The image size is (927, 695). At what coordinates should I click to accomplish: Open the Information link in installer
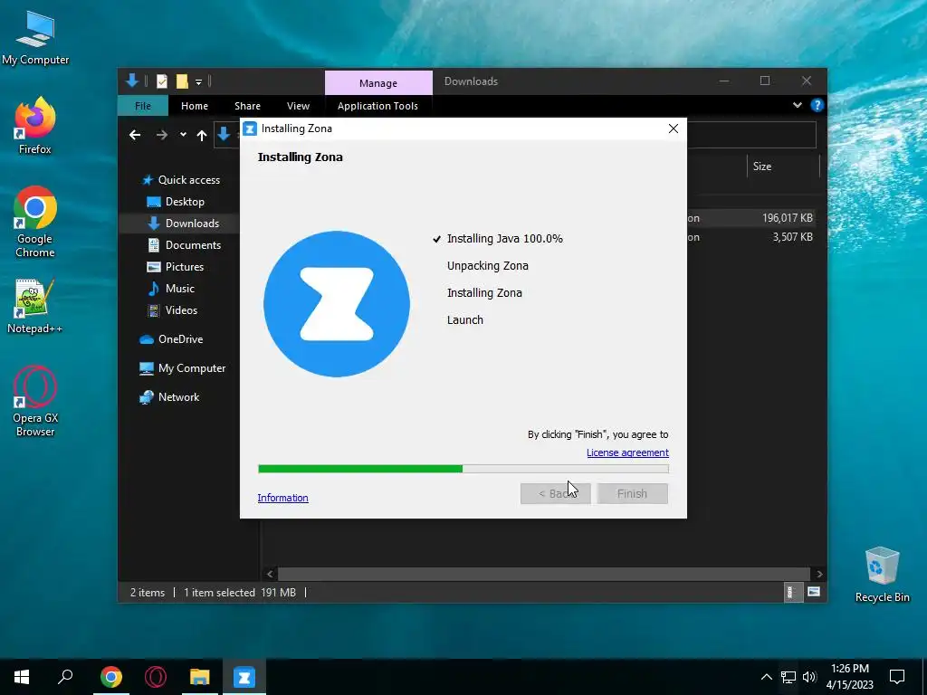(x=282, y=498)
